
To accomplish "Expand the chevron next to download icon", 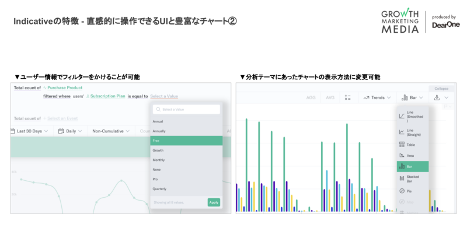I will point(447,97).
